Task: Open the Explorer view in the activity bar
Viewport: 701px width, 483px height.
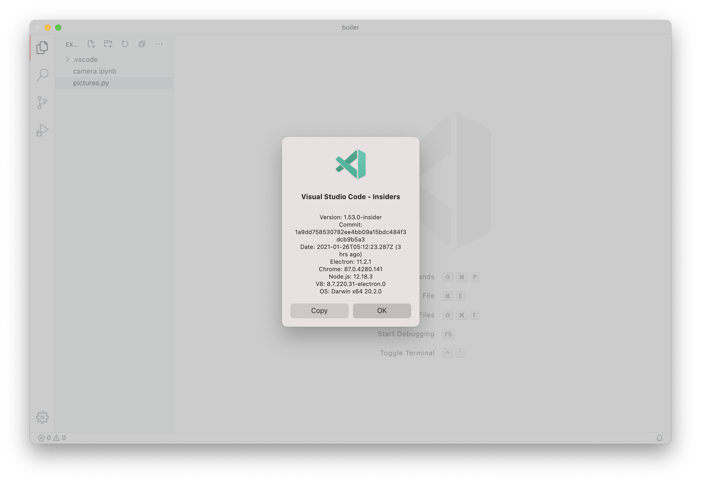Action: point(42,47)
